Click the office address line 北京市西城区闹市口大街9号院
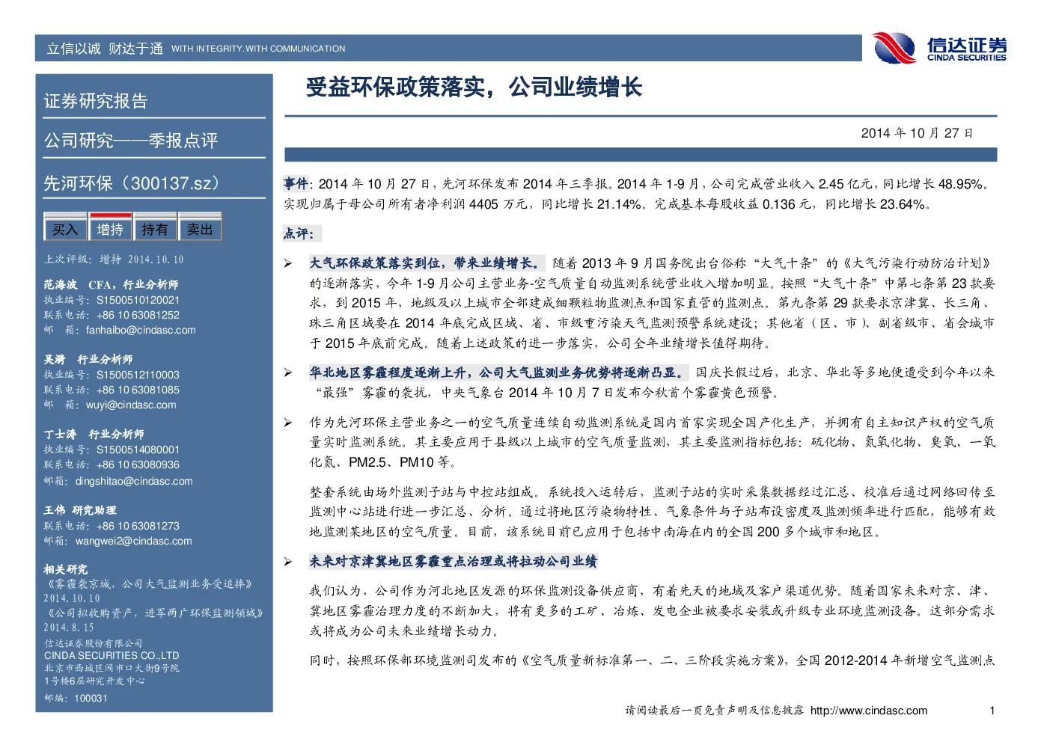The height and width of the screenshot is (742, 1050). click(x=112, y=668)
